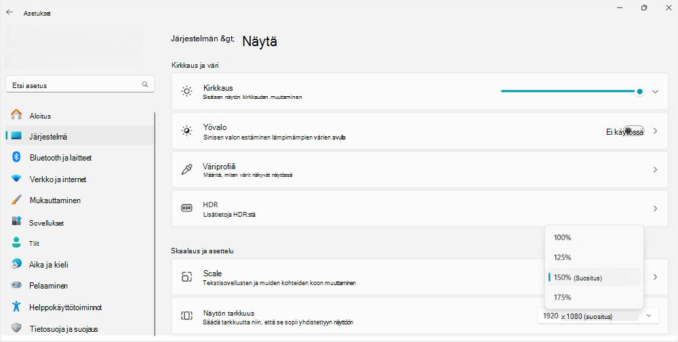The width and height of the screenshot is (678, 342).
Task: Click the sidebar vertical scrollbar
Action: coord(155,223)
